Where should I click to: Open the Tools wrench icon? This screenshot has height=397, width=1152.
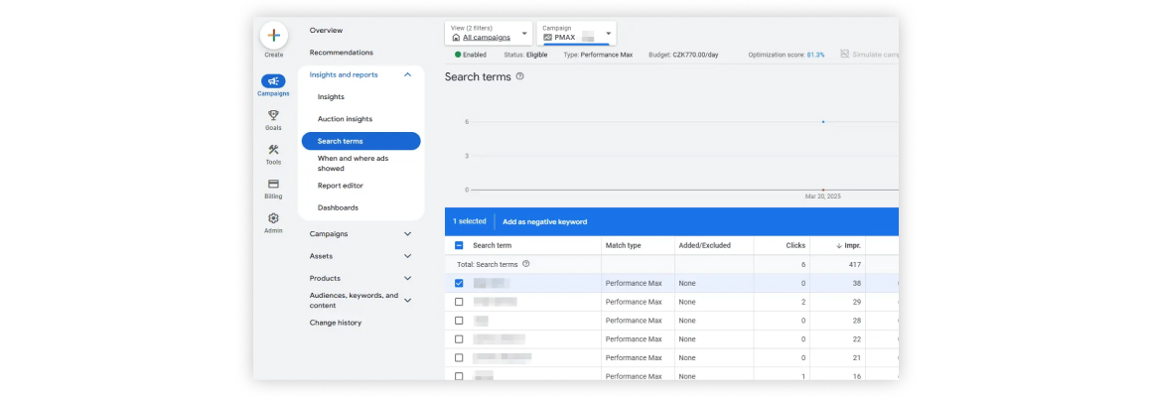click(x=273, y=150)
